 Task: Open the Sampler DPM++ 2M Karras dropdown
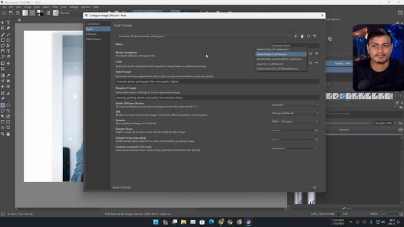pos(295,122)
